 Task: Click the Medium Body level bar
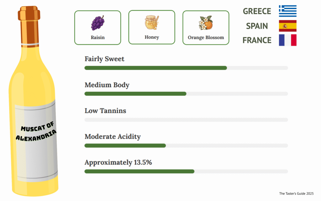point(186,94)
